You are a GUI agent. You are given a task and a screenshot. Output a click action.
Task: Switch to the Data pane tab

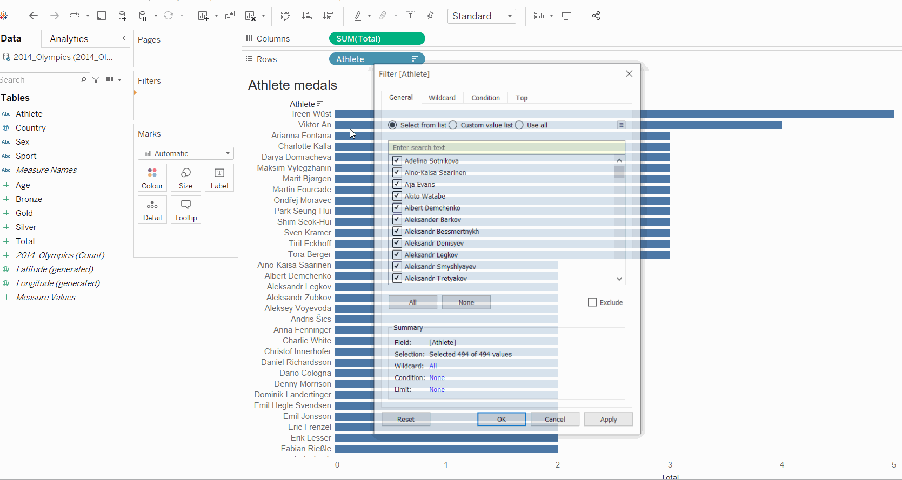(11, 38)
